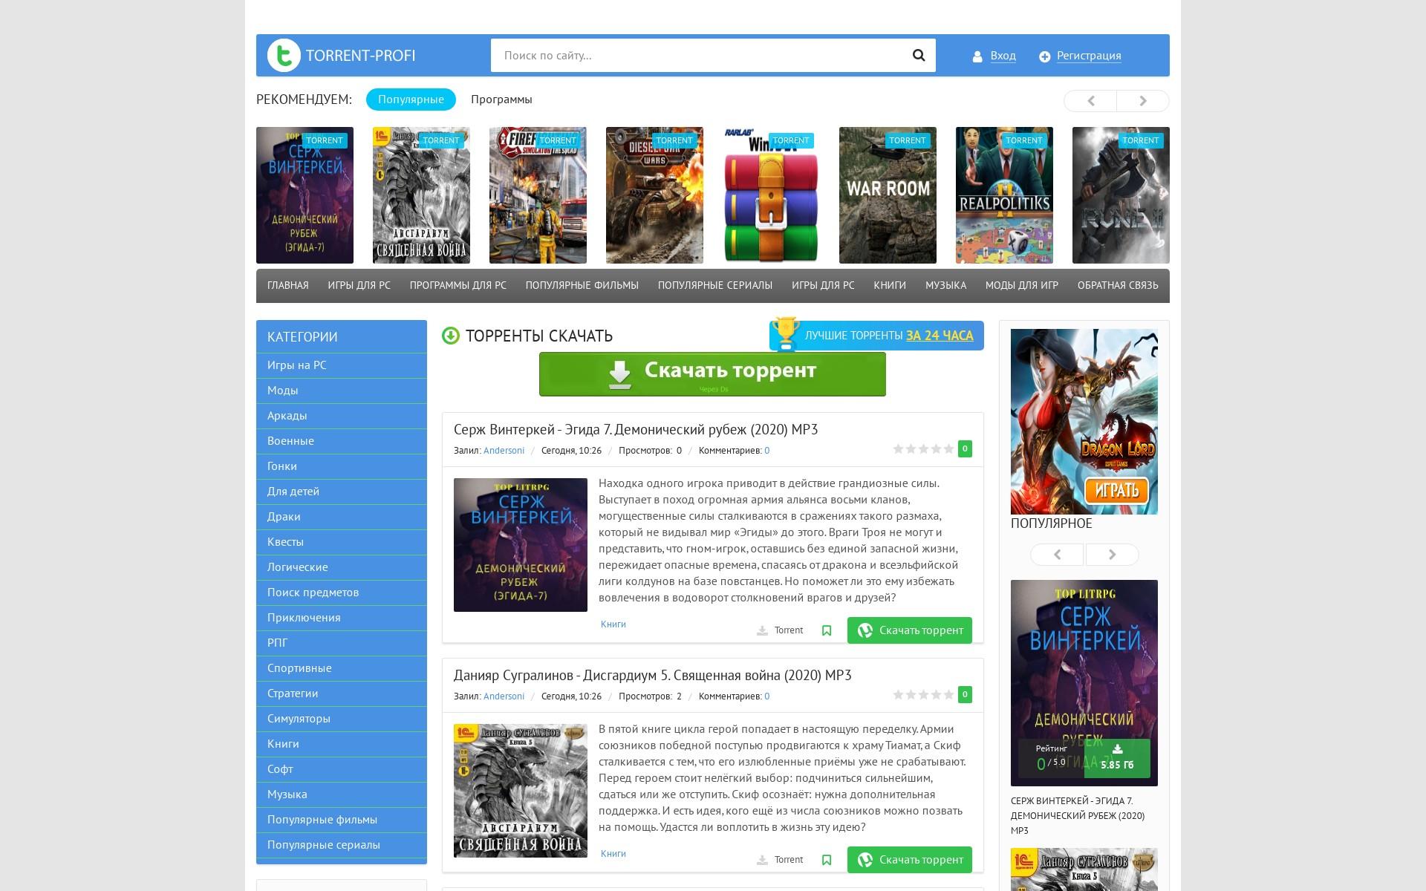Click the user login icon
This screenshot has height=891, width=1426.
[x=977, y=56]
